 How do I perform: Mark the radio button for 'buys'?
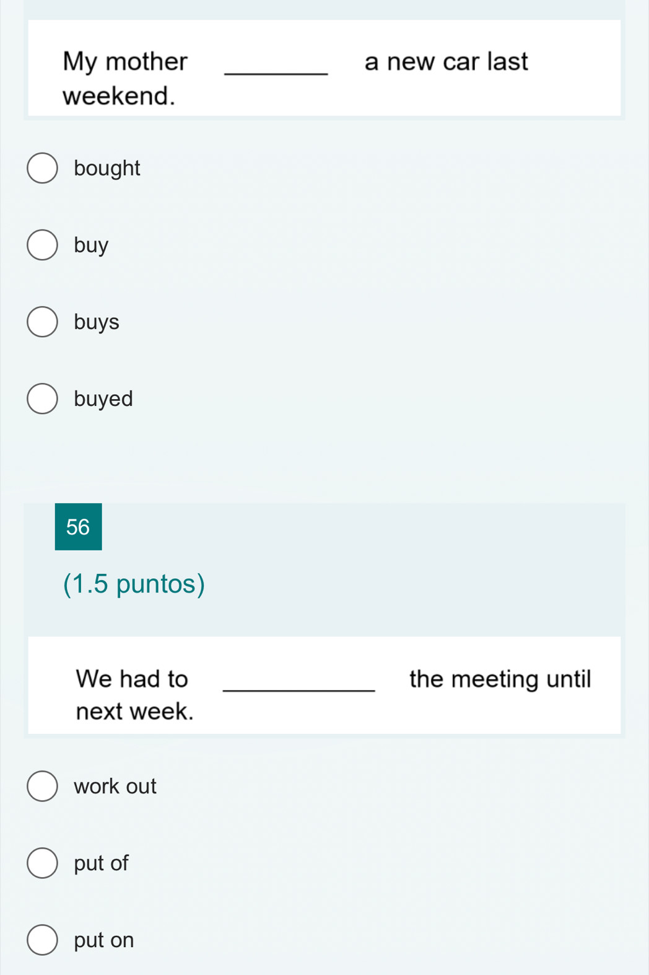click(x=42, y=322)
